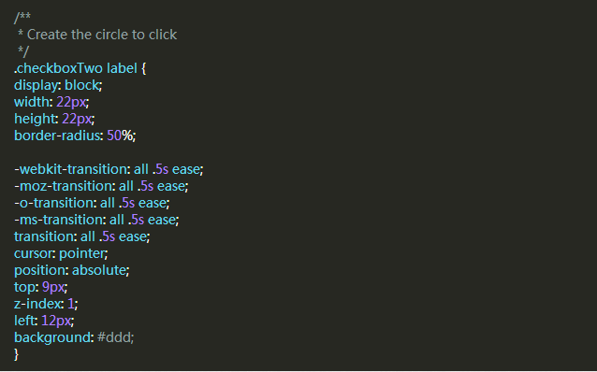The width and height of the screenshot is (597, 372).
Task: Click the -o-transition property line
Action: coord(92,203)
